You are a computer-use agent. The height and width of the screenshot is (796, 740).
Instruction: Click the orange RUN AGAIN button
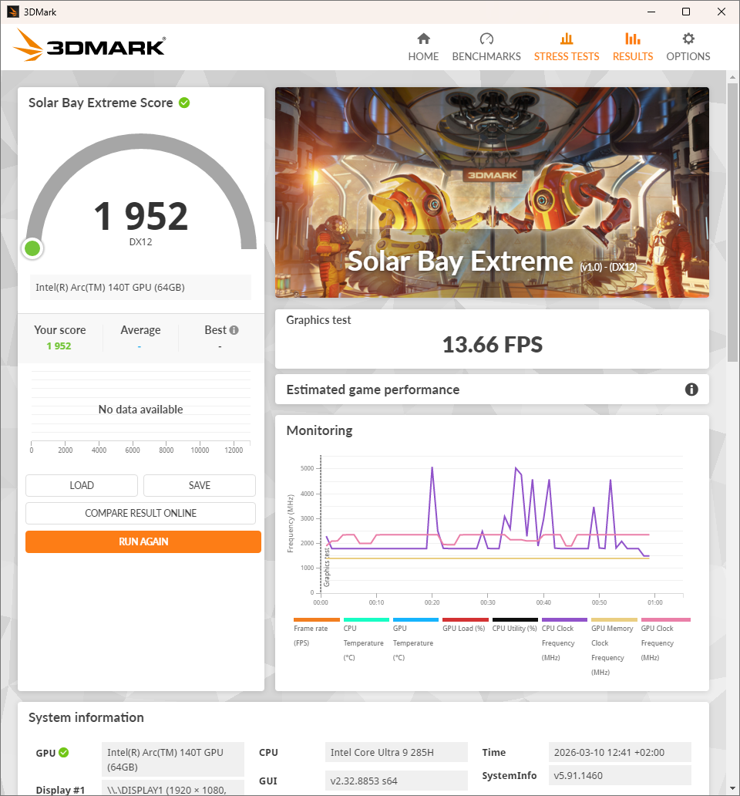point(143,541)
